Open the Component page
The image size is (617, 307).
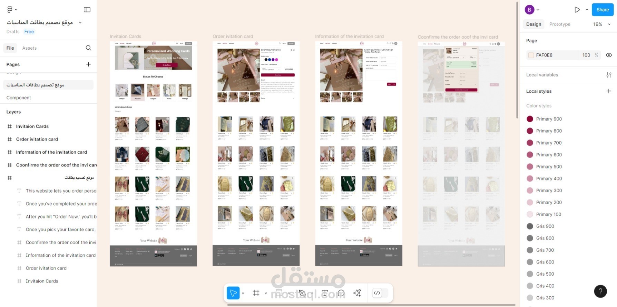(x=19, y=98)
